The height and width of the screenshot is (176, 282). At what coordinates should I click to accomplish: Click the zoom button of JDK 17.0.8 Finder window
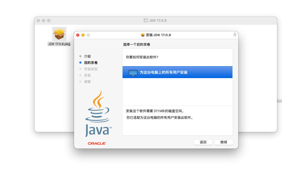(x=49, y=21)
